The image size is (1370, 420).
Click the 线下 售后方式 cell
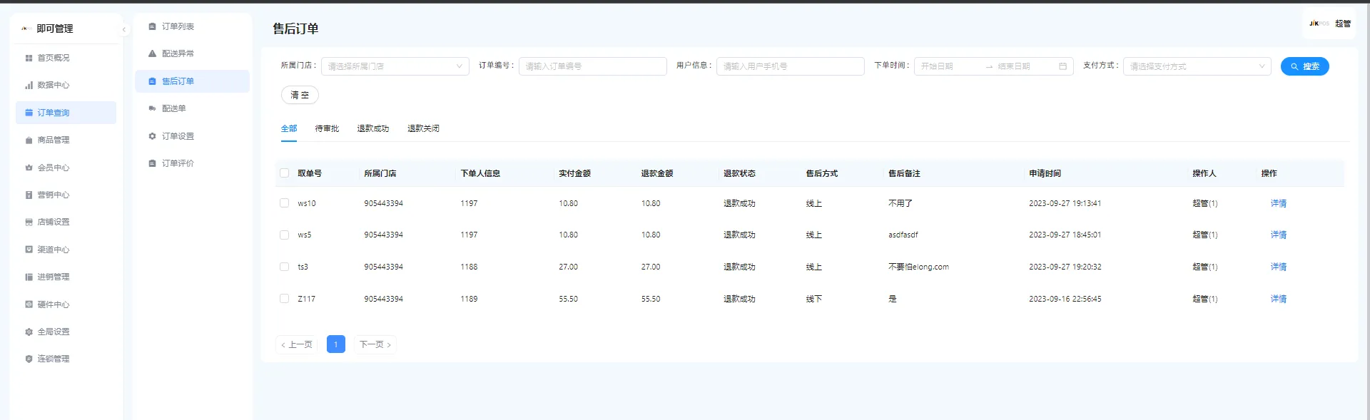click(814, 299)
